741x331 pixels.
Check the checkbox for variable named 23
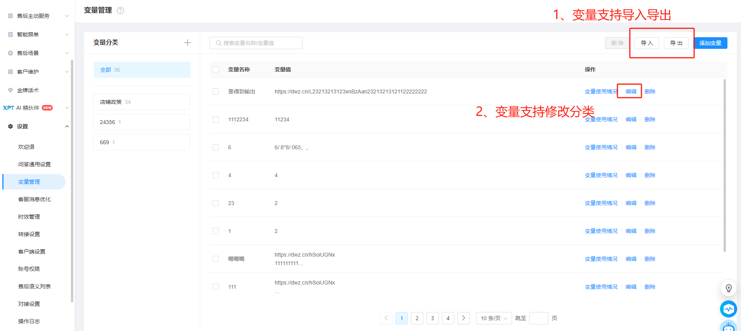coord(216,203)
